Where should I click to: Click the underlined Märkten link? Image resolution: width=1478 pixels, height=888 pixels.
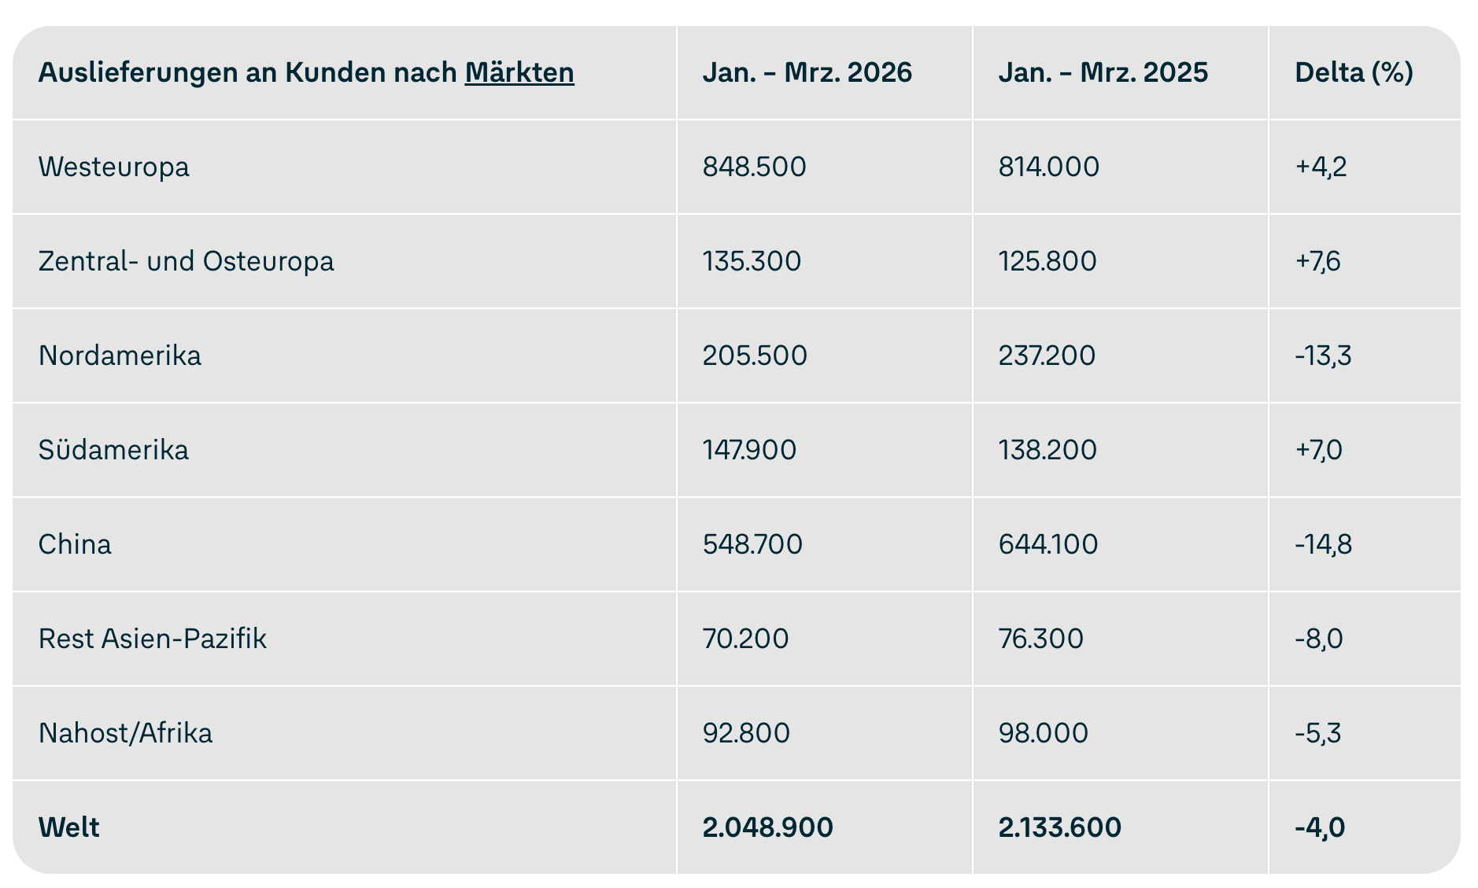click(x=519, y=72)
